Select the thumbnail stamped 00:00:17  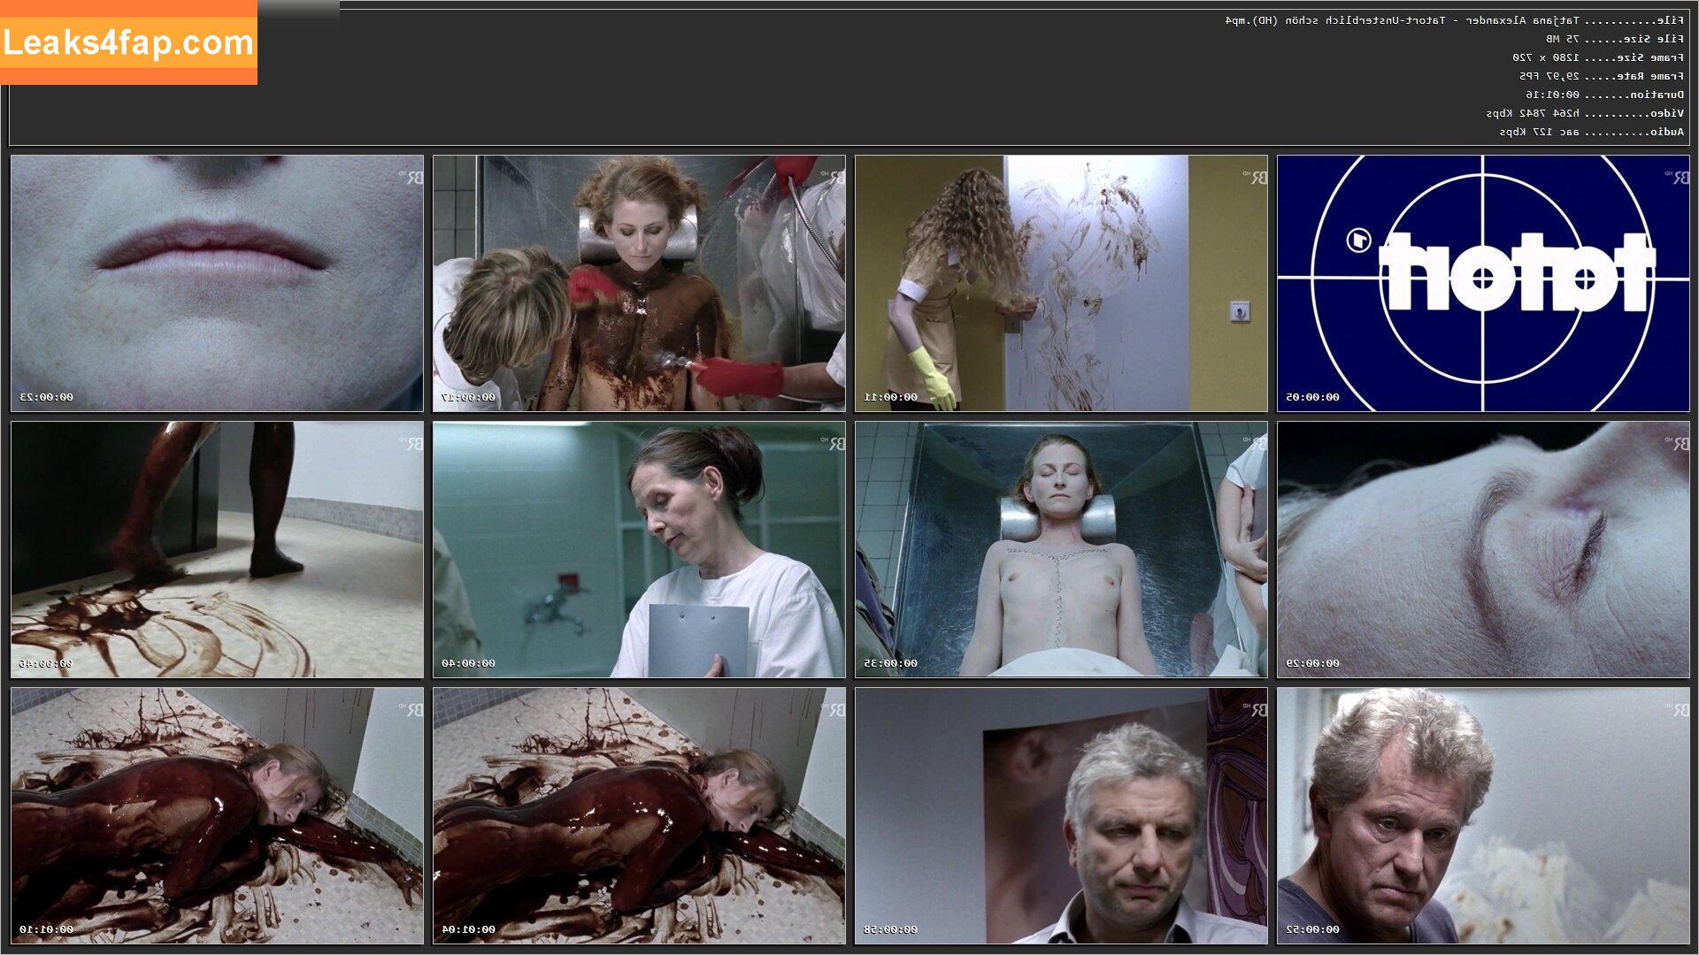click(x=639, y=283)
